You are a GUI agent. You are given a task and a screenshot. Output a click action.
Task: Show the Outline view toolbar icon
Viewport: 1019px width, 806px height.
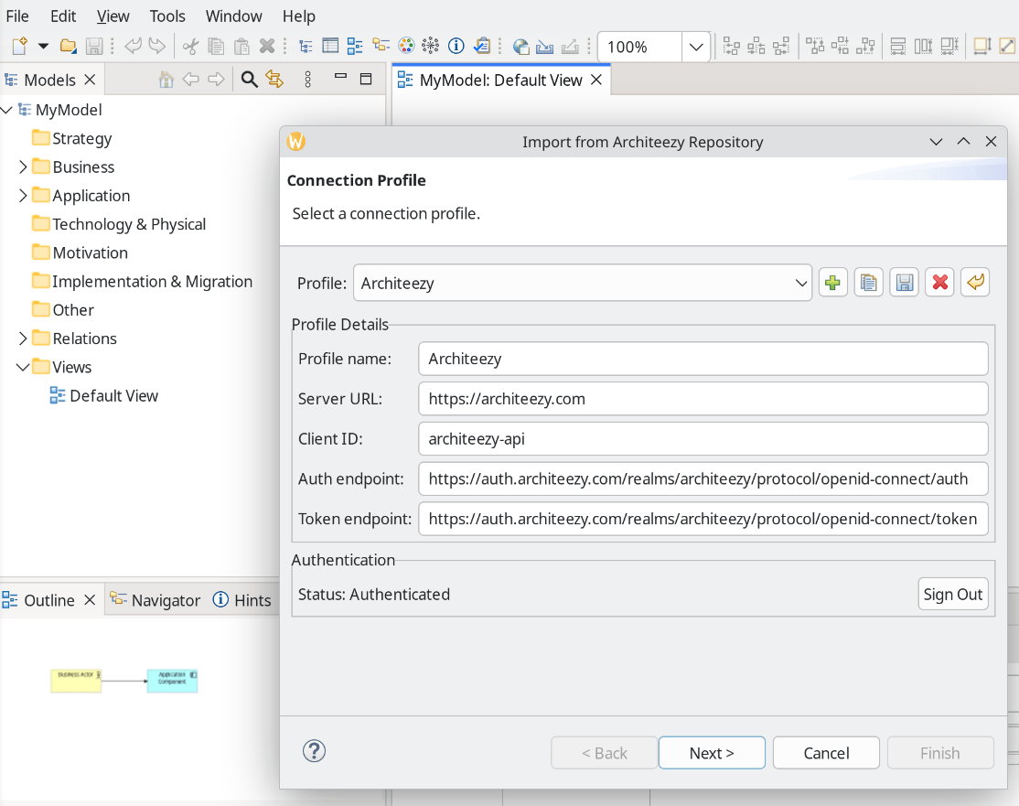pos(355,46)
